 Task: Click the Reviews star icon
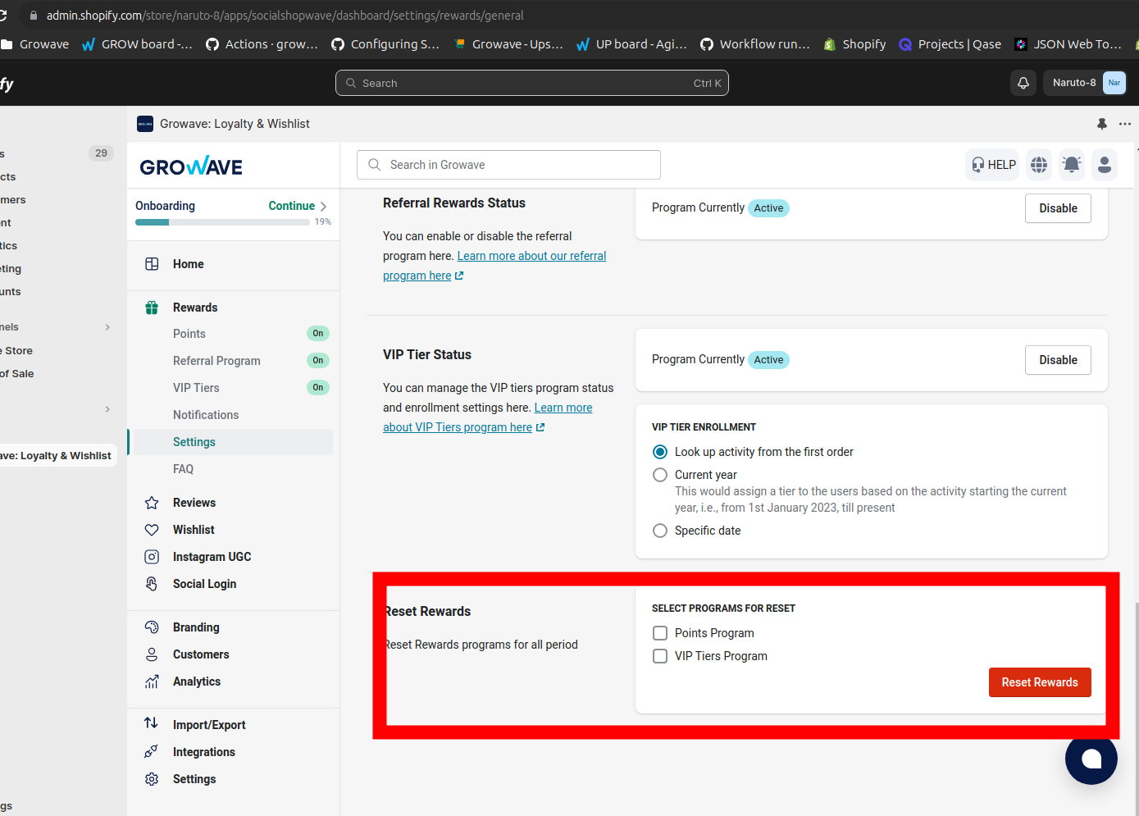[x=152, y=503]
